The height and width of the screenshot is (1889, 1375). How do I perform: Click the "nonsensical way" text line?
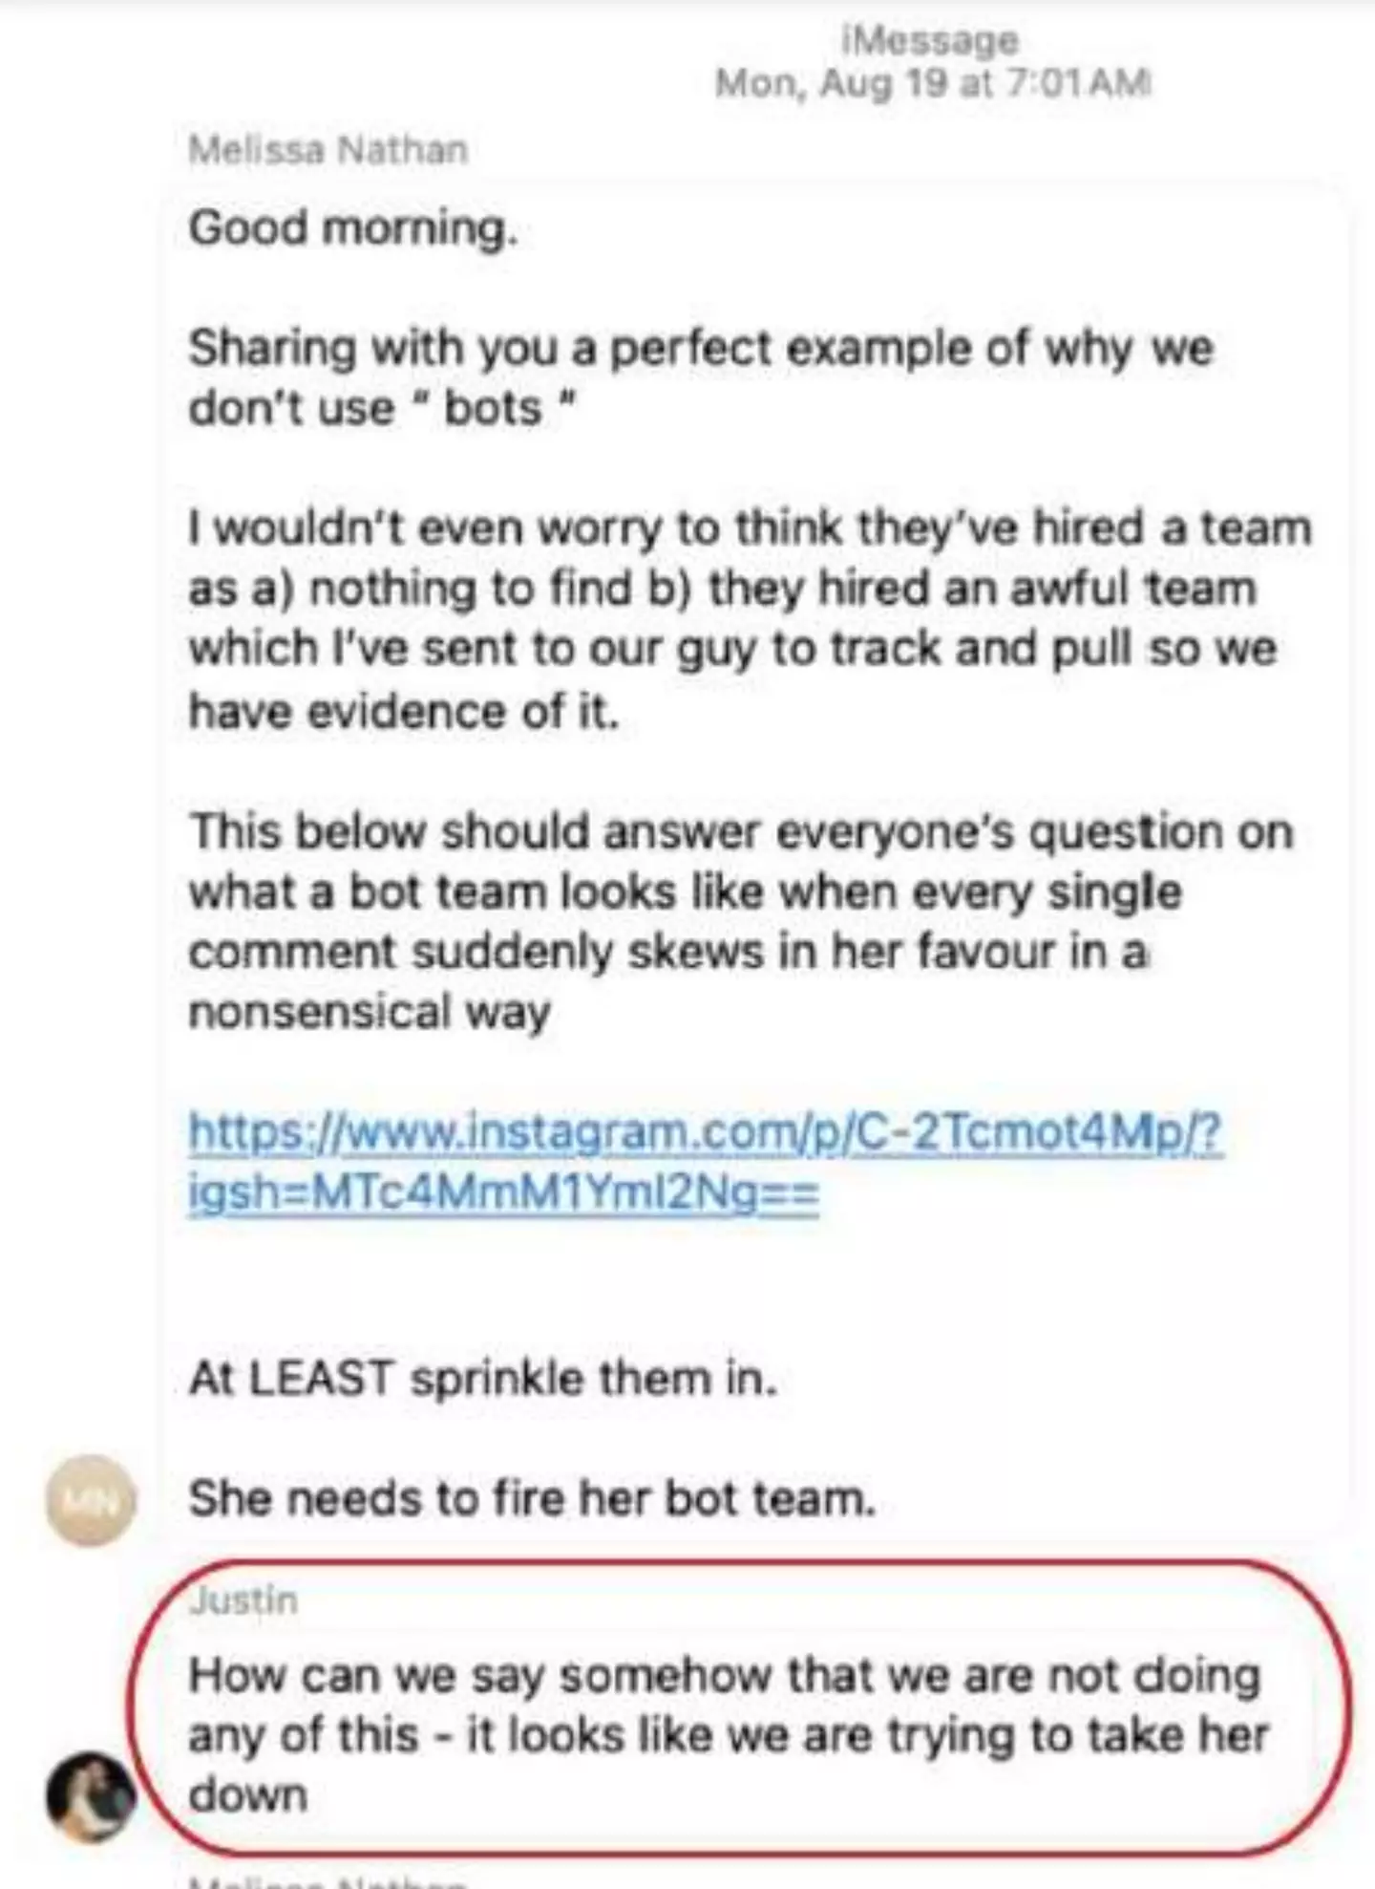[370, 1012]
